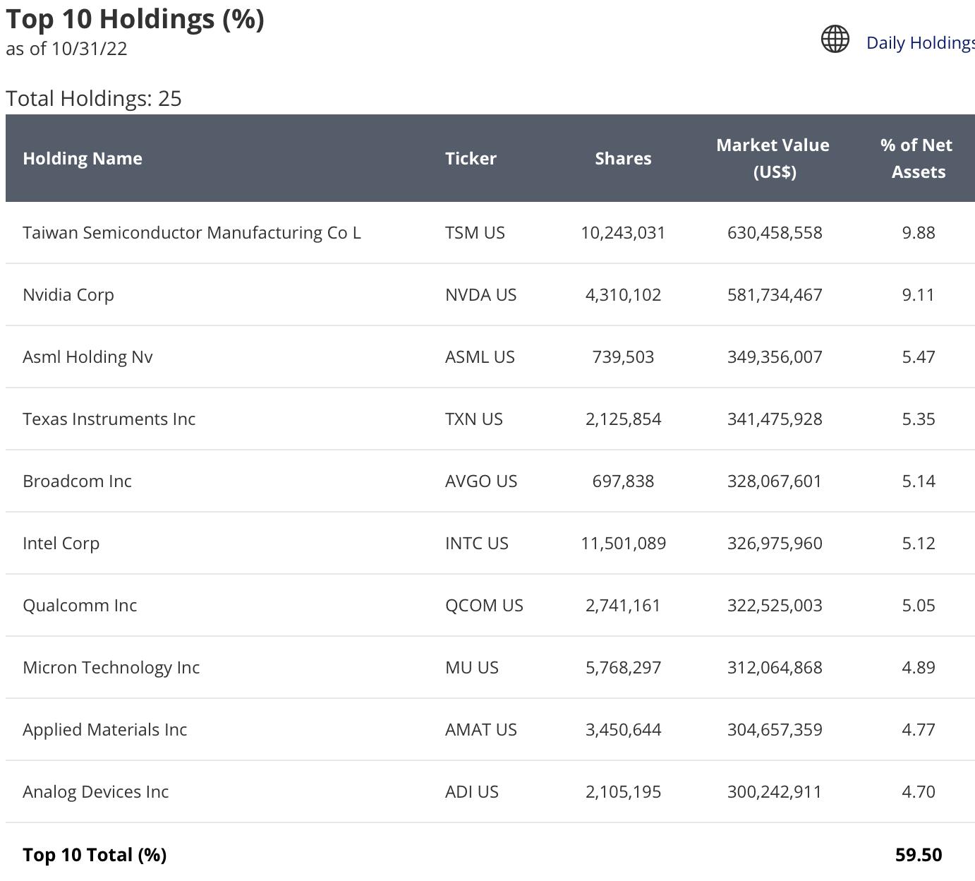
Task: Click the 5.12 net assets percentage
Action: pyautogui.click(x=919, y=544)
